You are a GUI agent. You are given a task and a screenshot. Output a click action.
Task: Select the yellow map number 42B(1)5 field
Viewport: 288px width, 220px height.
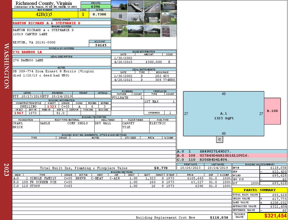pyautogui.click(x=45, y=14)
